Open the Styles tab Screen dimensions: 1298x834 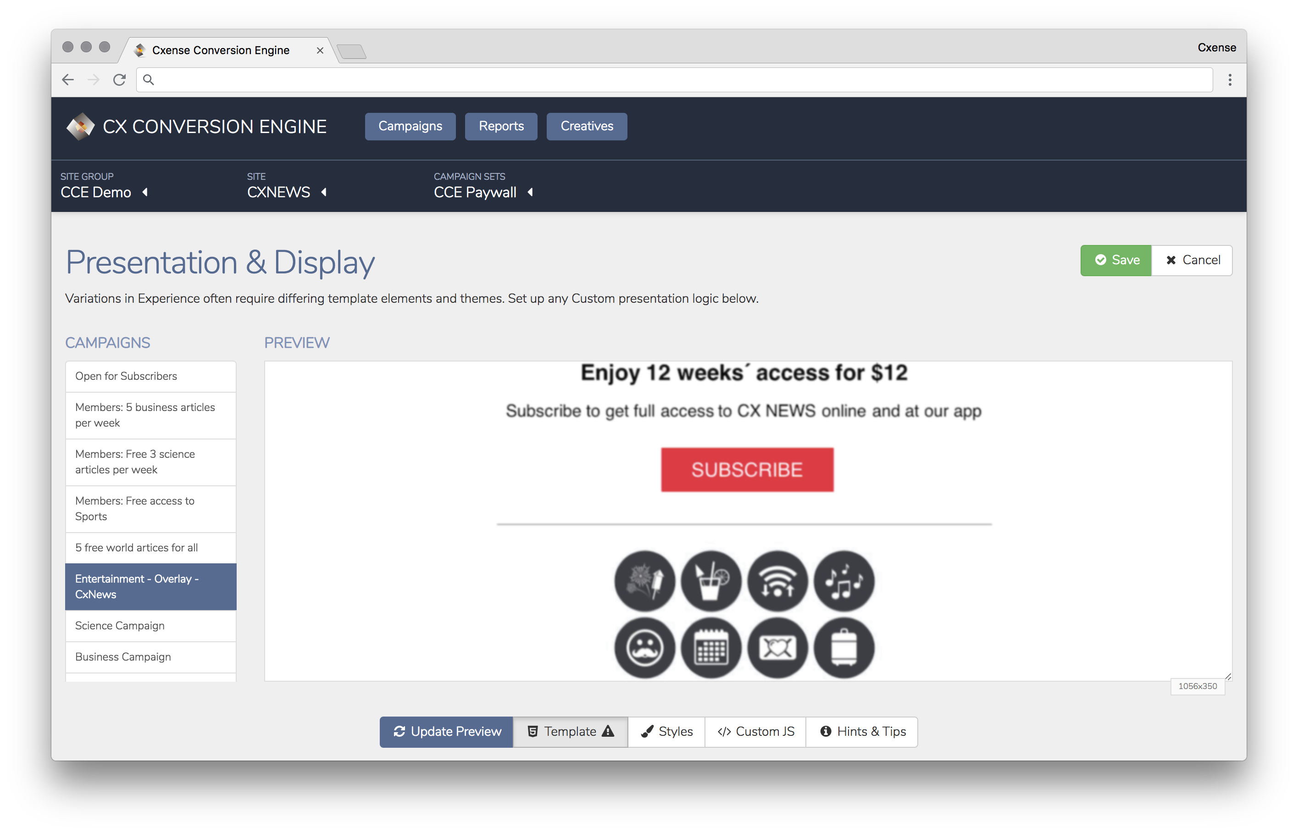(x=666, y=732)
